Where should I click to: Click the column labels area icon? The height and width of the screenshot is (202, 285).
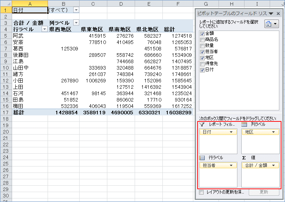[244, 125]
